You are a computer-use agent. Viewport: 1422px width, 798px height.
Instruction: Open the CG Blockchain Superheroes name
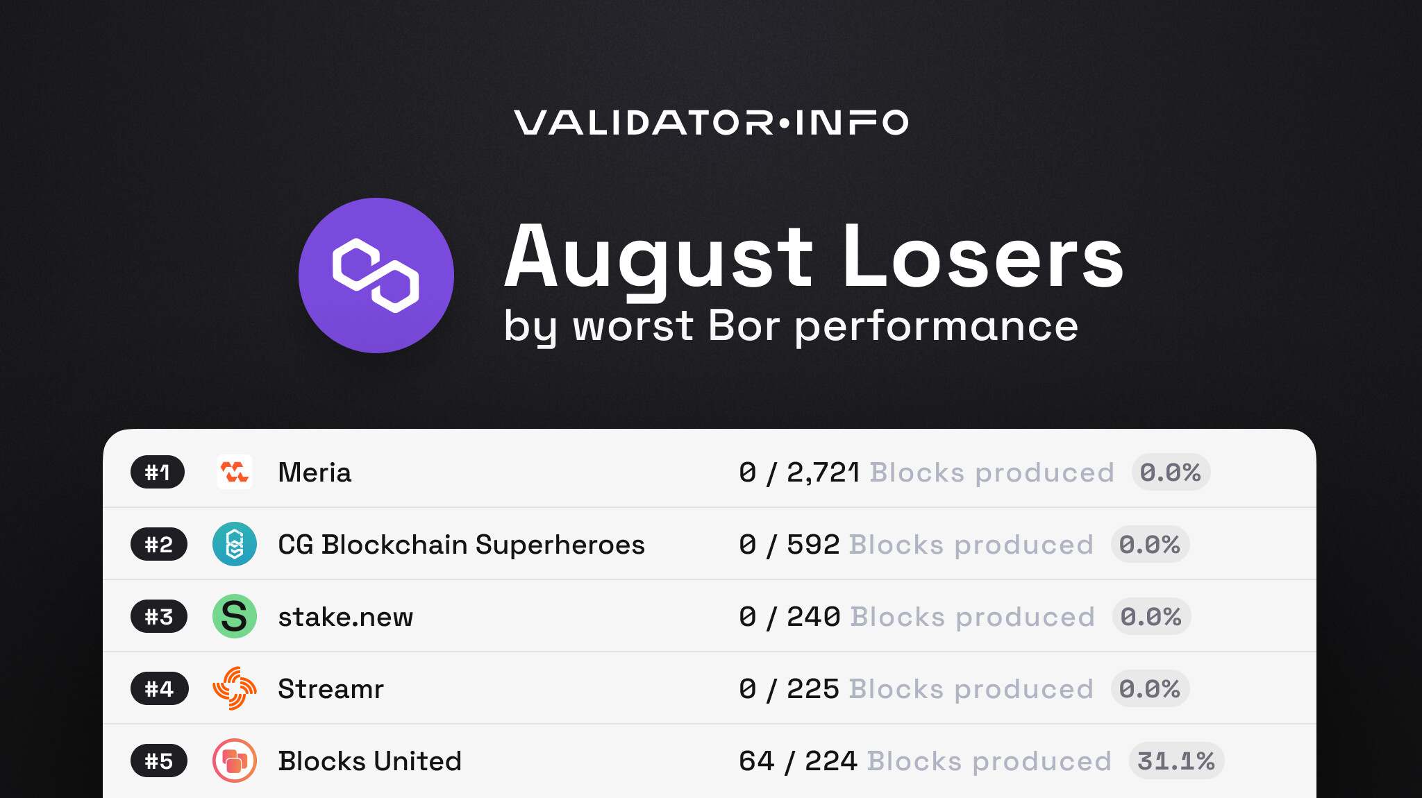(461, 545)
